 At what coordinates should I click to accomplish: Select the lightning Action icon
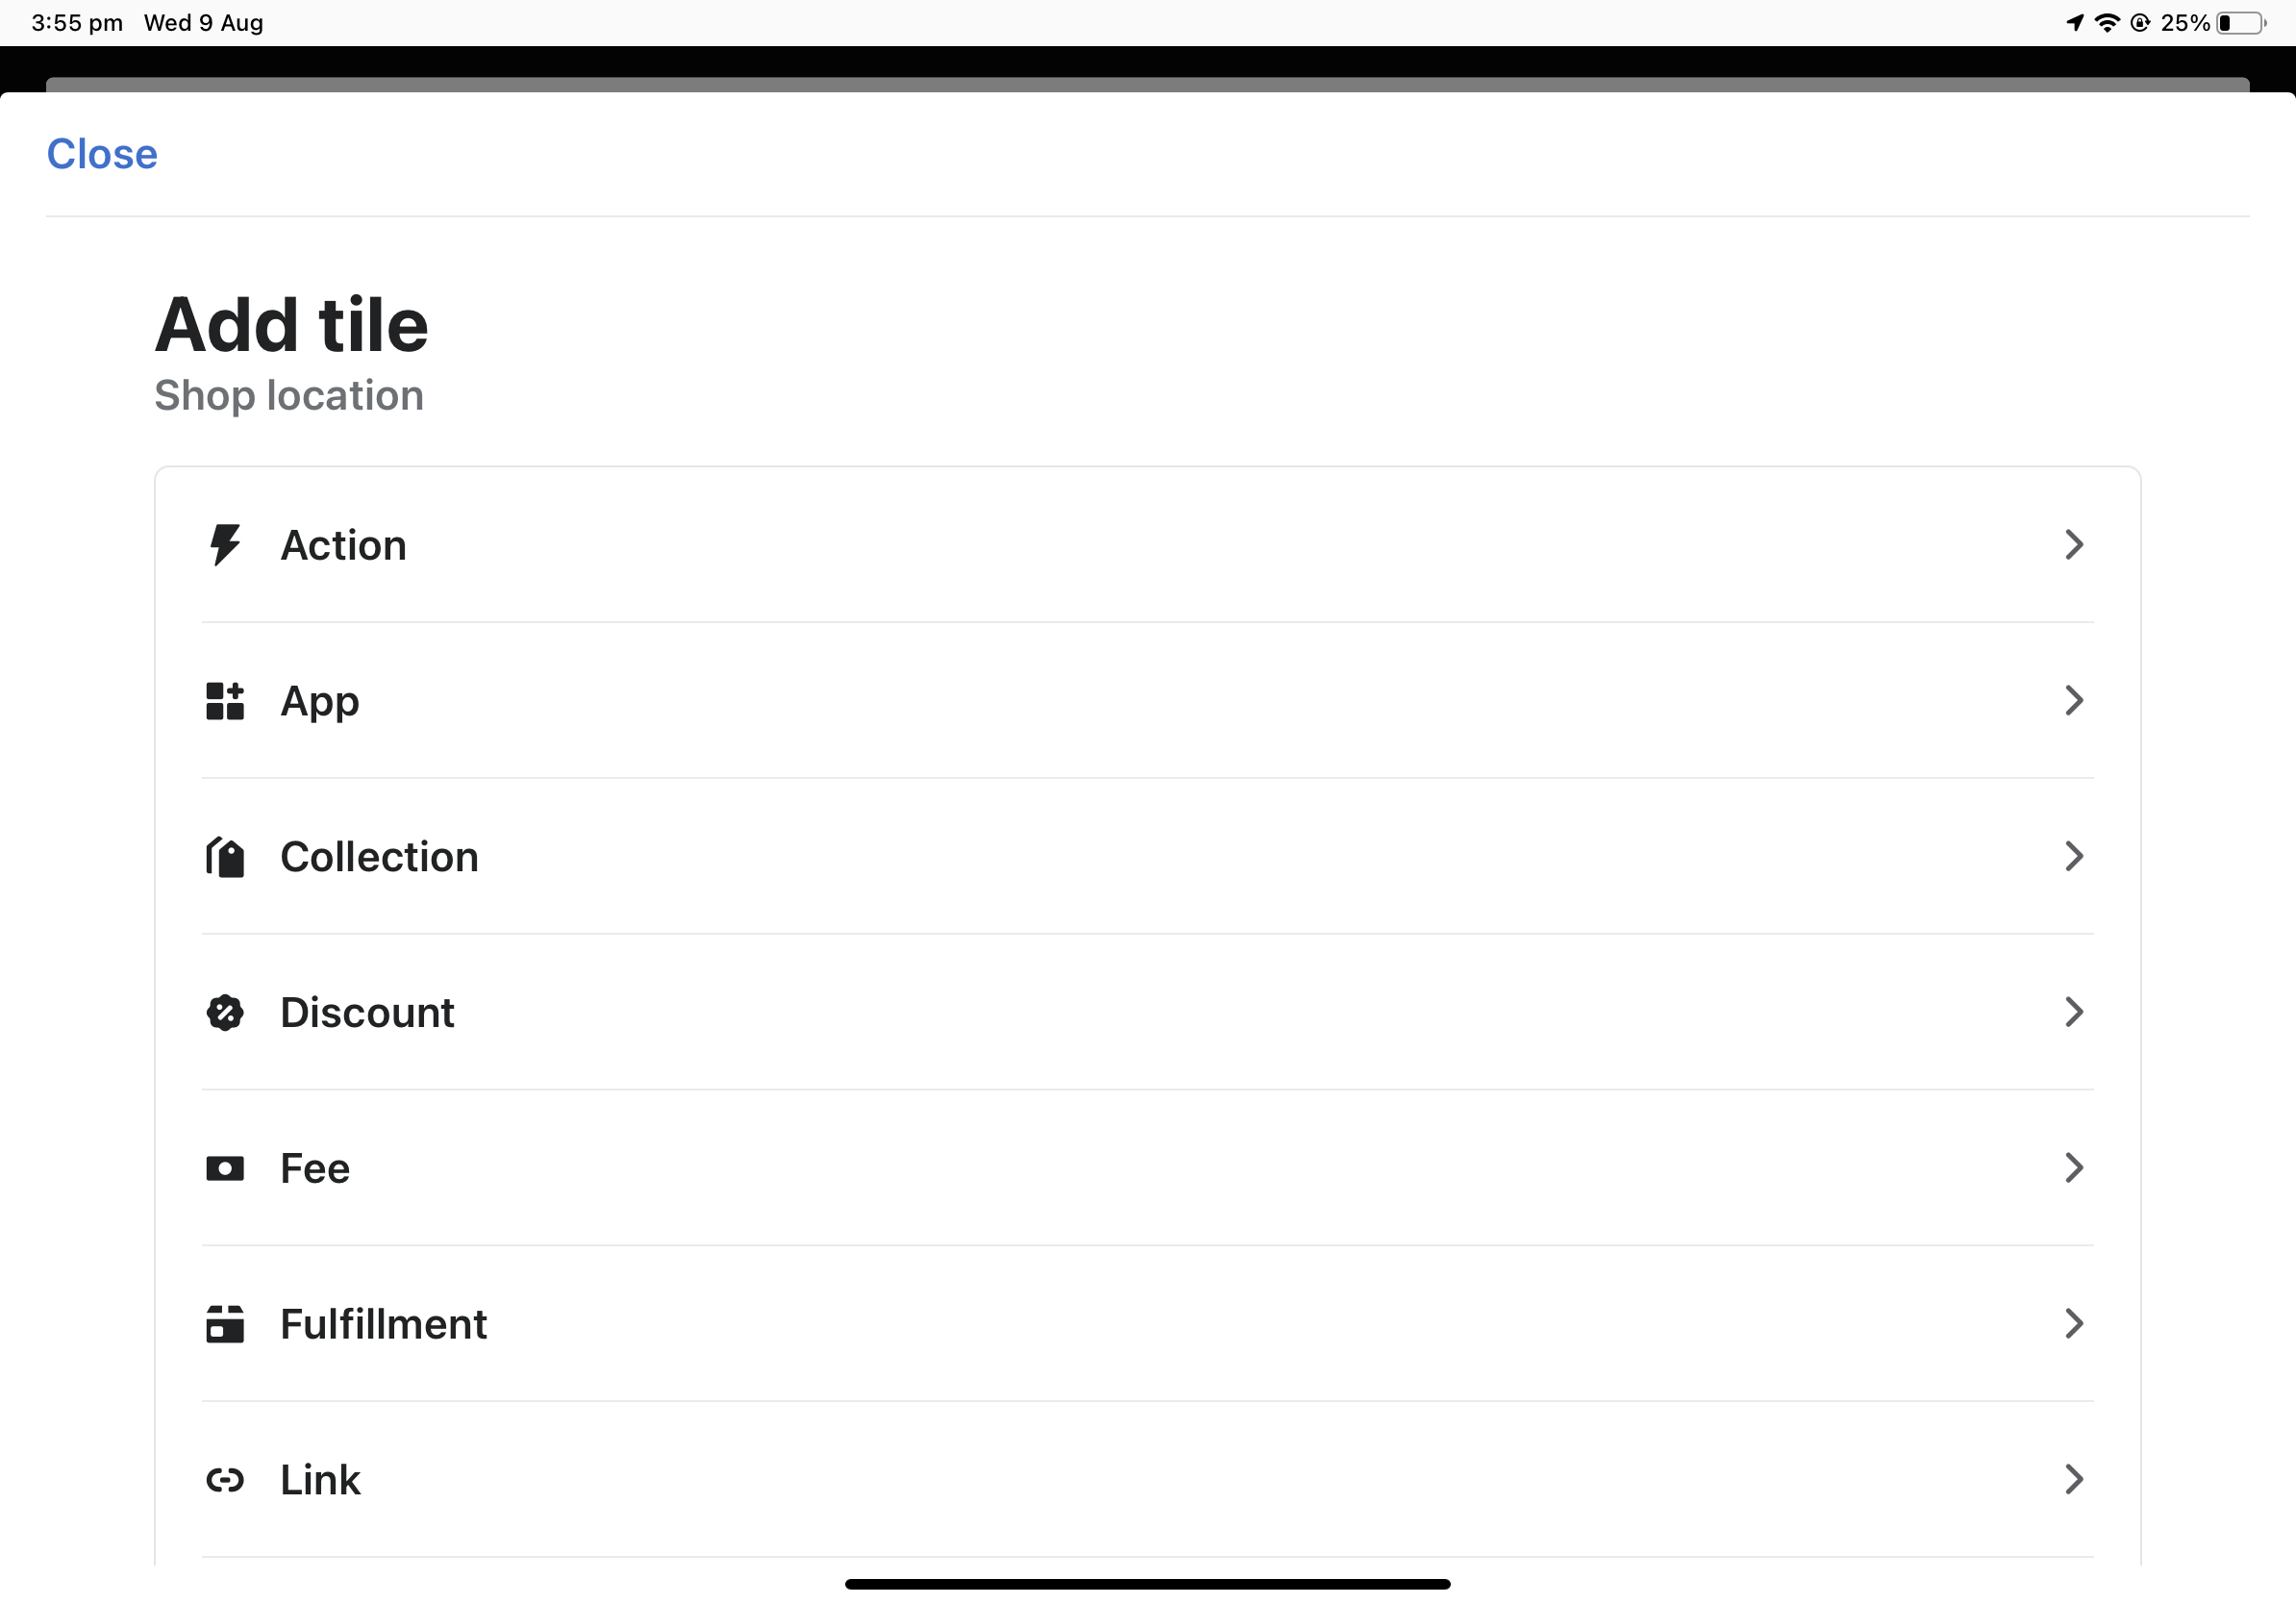click(x=225, y=545)
